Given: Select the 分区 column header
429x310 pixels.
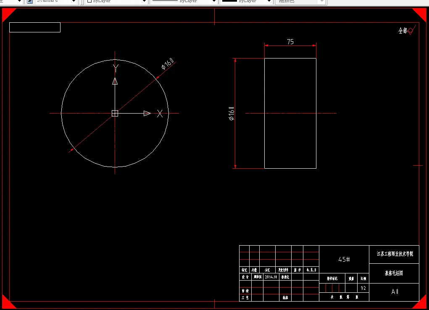Looking at the screenshot, I should click(x=267, y=270).
